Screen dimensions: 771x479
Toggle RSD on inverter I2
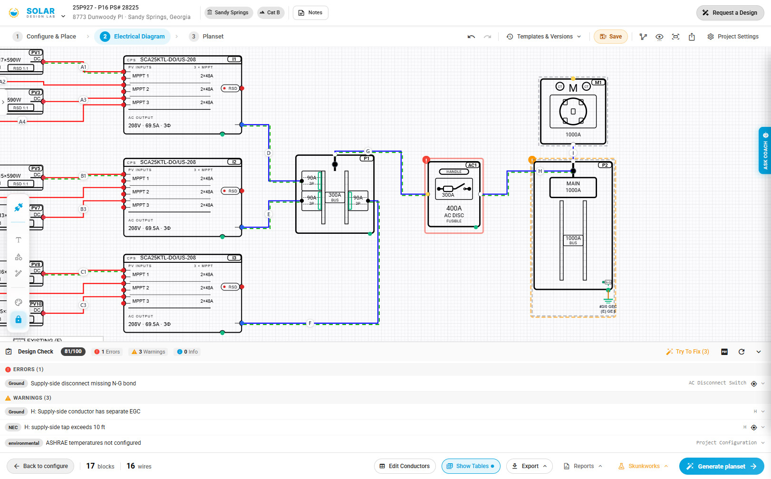pos(231,191)
